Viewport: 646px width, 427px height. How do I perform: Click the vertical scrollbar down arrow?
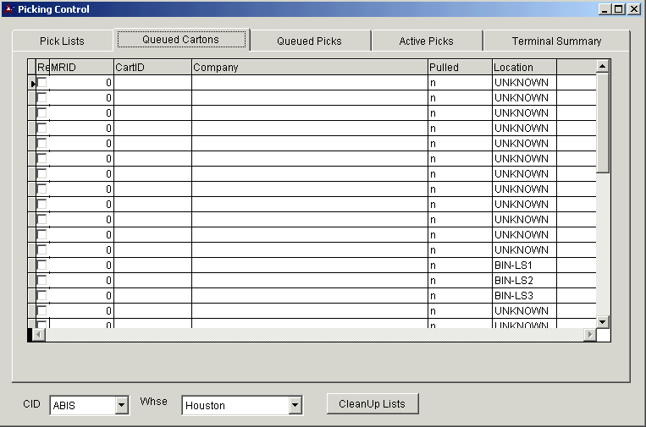[x=603, y=321]
